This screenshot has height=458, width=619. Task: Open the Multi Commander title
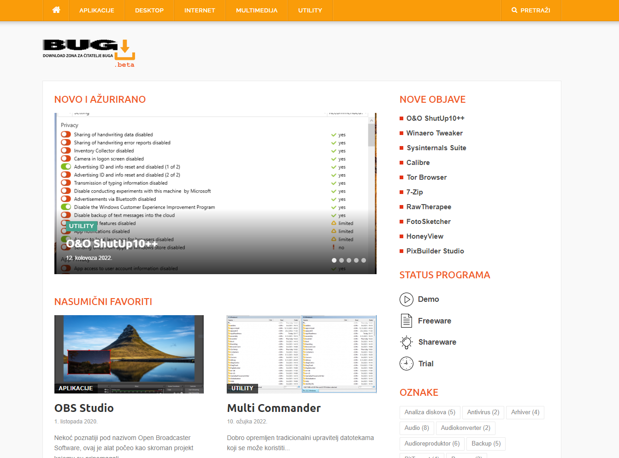[x=274, y=408]
